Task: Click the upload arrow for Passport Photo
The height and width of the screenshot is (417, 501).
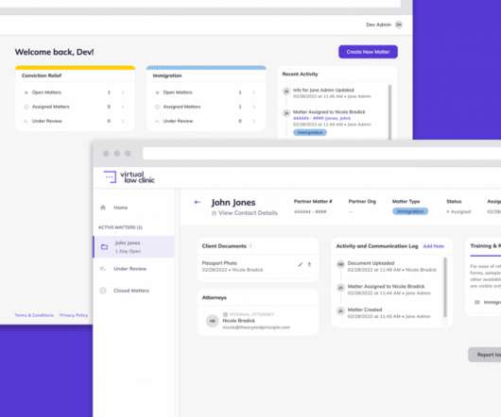Action: (x=309, y=264)
